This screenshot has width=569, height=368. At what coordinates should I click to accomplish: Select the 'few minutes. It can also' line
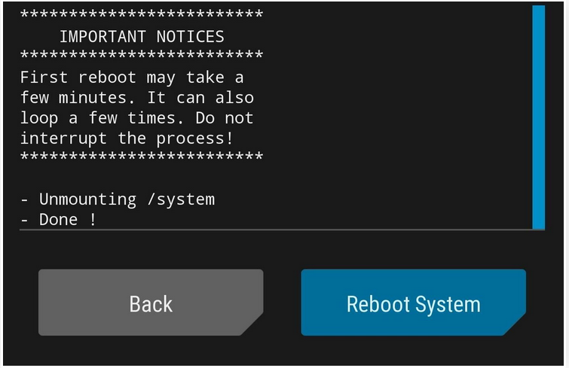pyautogui.click(x=137, y=98)
